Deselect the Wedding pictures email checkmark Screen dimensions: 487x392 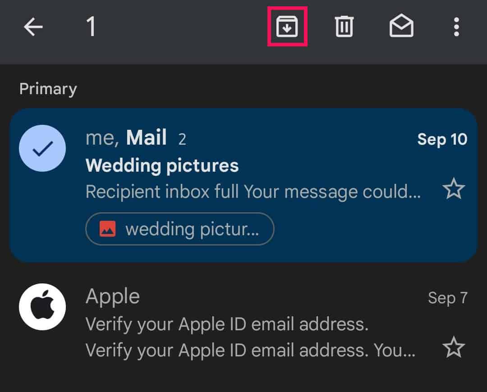(x=42, y=148)
